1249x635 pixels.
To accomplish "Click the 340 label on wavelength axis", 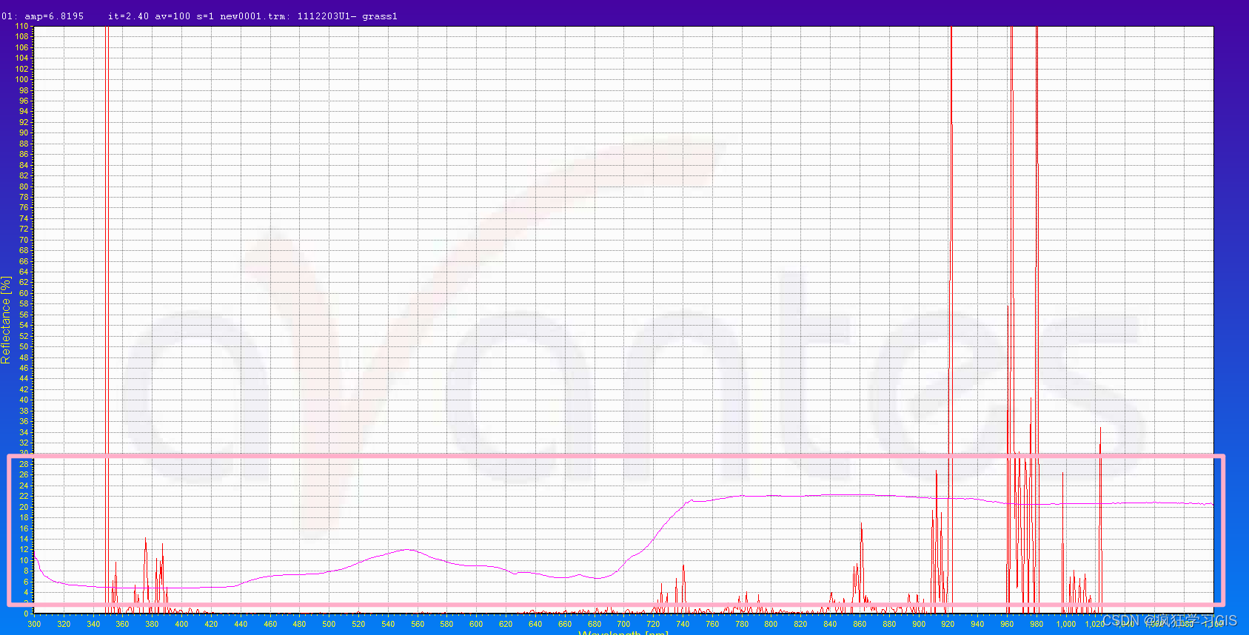I will click(x=93, y=624).
